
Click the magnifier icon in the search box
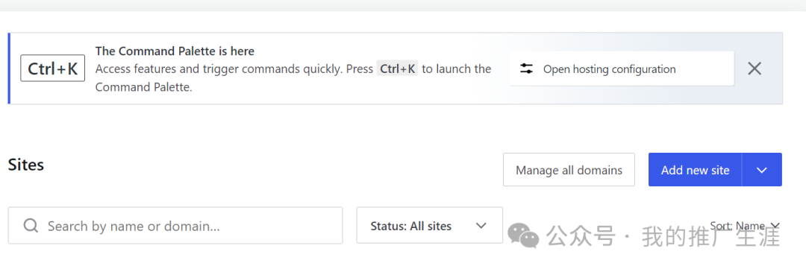tap(31, 226)
